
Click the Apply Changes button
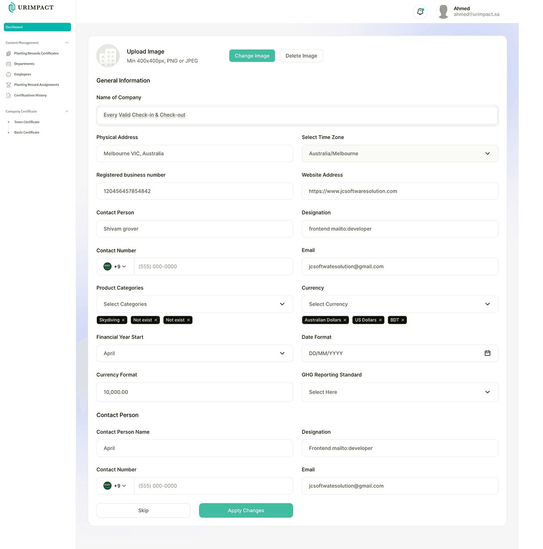(x=246, y=510)
